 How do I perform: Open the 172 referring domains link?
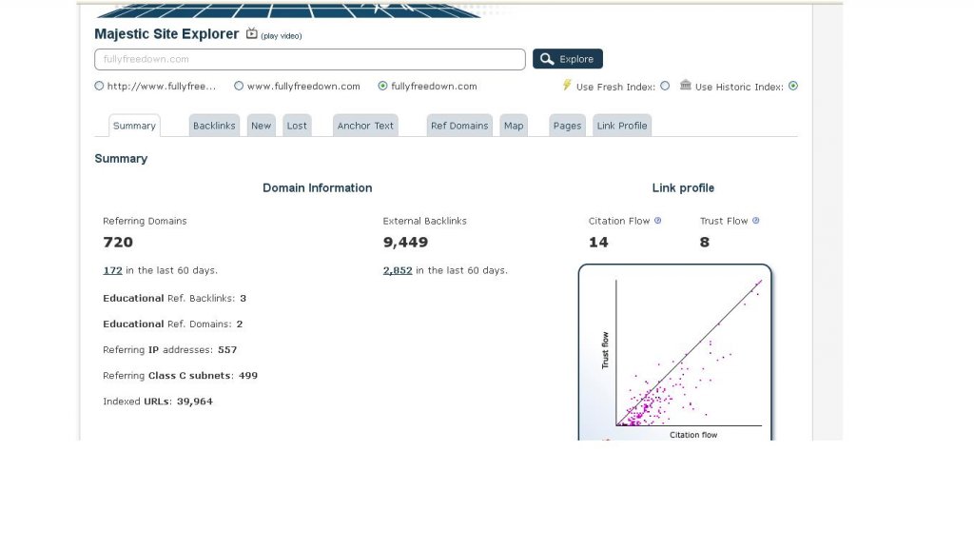tap(112, 270)
